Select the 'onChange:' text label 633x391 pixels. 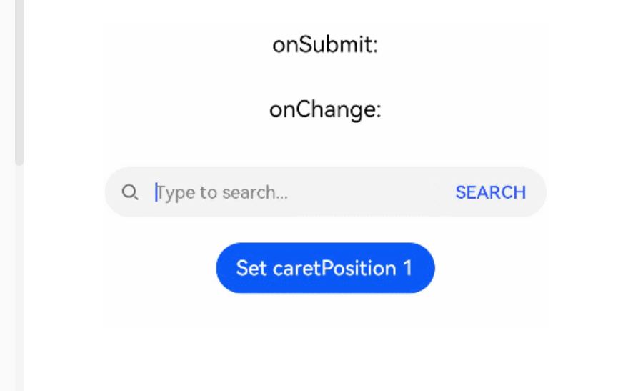(x=325, y=110)
